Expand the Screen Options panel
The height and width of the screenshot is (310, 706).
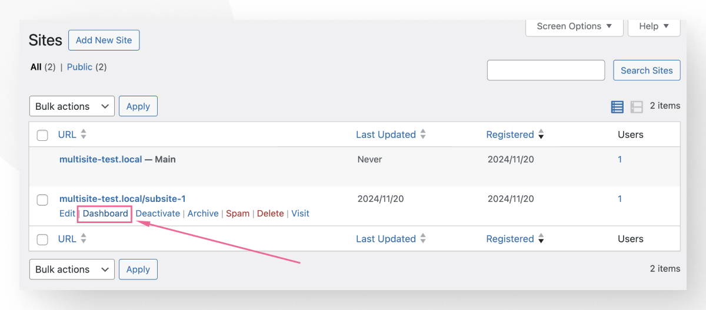[x=574, y=26]
